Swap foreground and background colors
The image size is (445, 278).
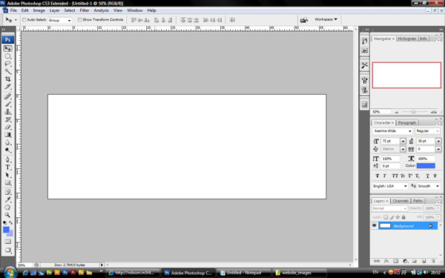pos(11,223)
